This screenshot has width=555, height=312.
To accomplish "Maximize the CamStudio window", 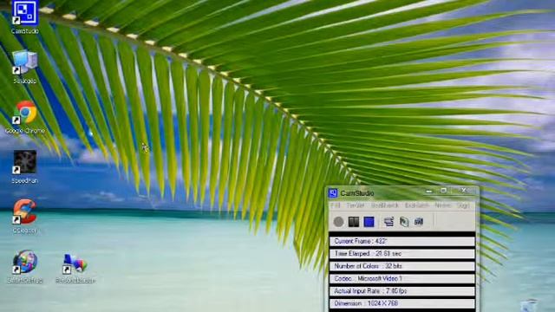I will [443, 191].
